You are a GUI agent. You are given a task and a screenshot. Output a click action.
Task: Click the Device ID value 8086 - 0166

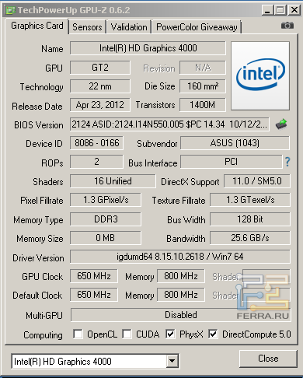tap(96, 143)
